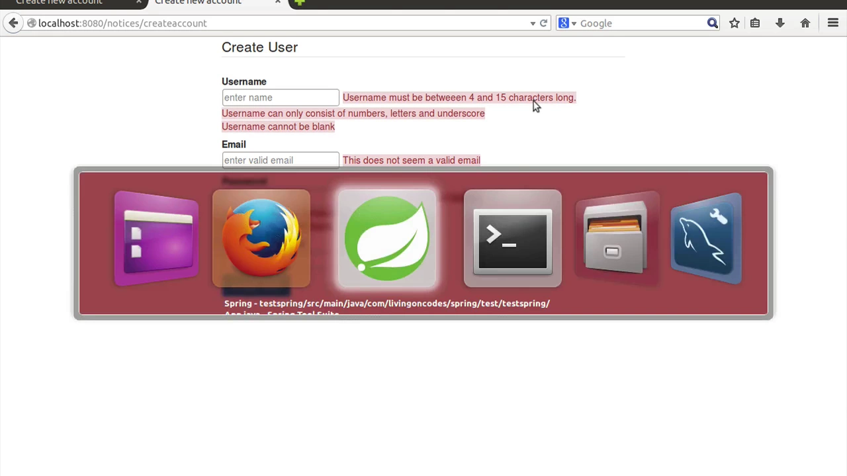
Task: Bookmark this page with star icon
Action: point(735,23)
